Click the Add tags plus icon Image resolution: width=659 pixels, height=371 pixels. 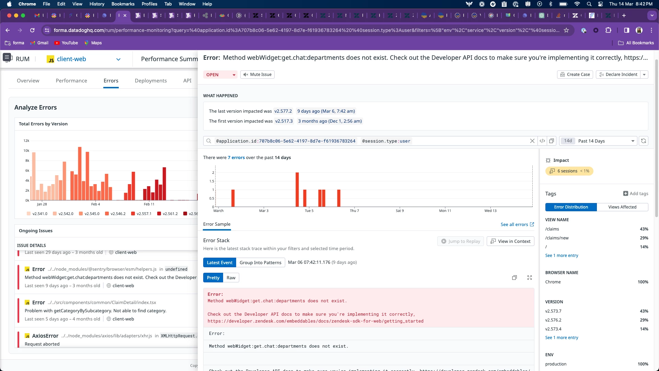pos(626,193)
